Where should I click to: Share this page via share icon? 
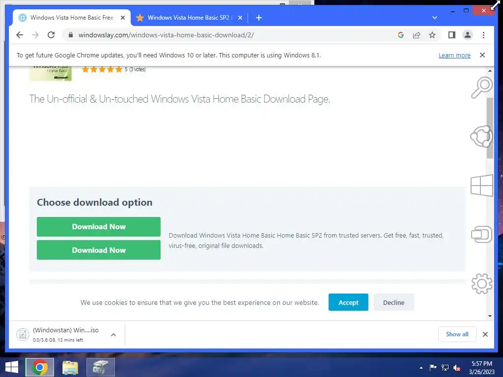417,35
